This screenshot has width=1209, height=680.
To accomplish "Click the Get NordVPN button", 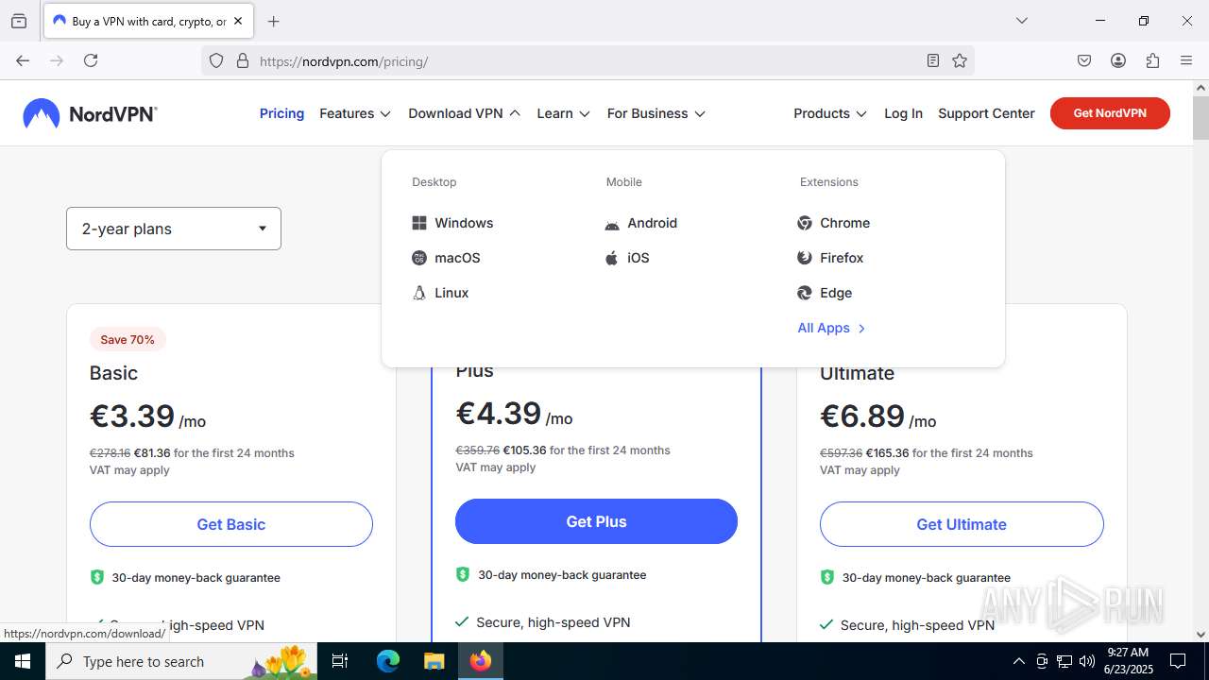I will point(1110,113).
